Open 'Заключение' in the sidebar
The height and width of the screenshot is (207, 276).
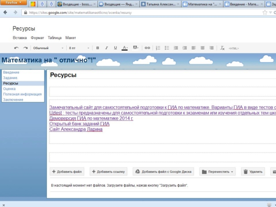[13, 100]
